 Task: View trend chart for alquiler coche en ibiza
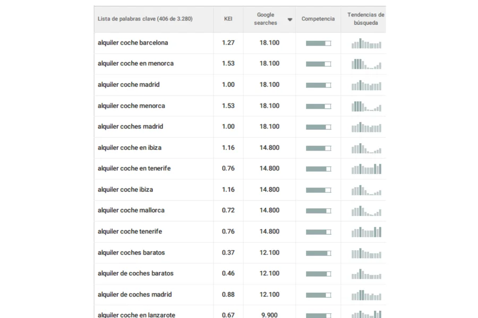(x=366, y=148)
